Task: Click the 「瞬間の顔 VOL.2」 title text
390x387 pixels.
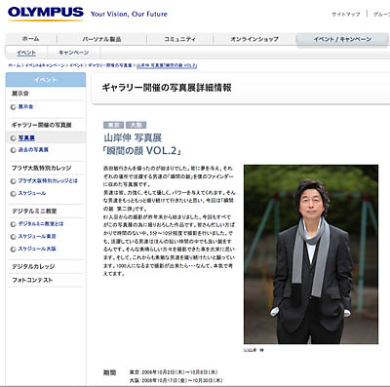Action: (x=142, y=151)
